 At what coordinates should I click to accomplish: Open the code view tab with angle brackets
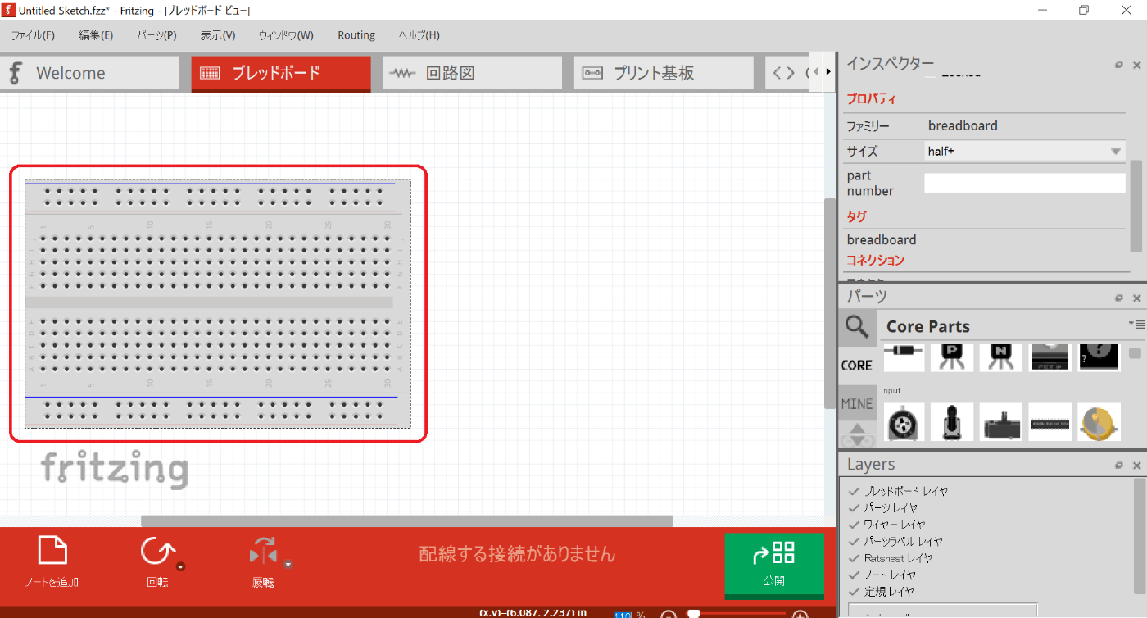[787, 73]
